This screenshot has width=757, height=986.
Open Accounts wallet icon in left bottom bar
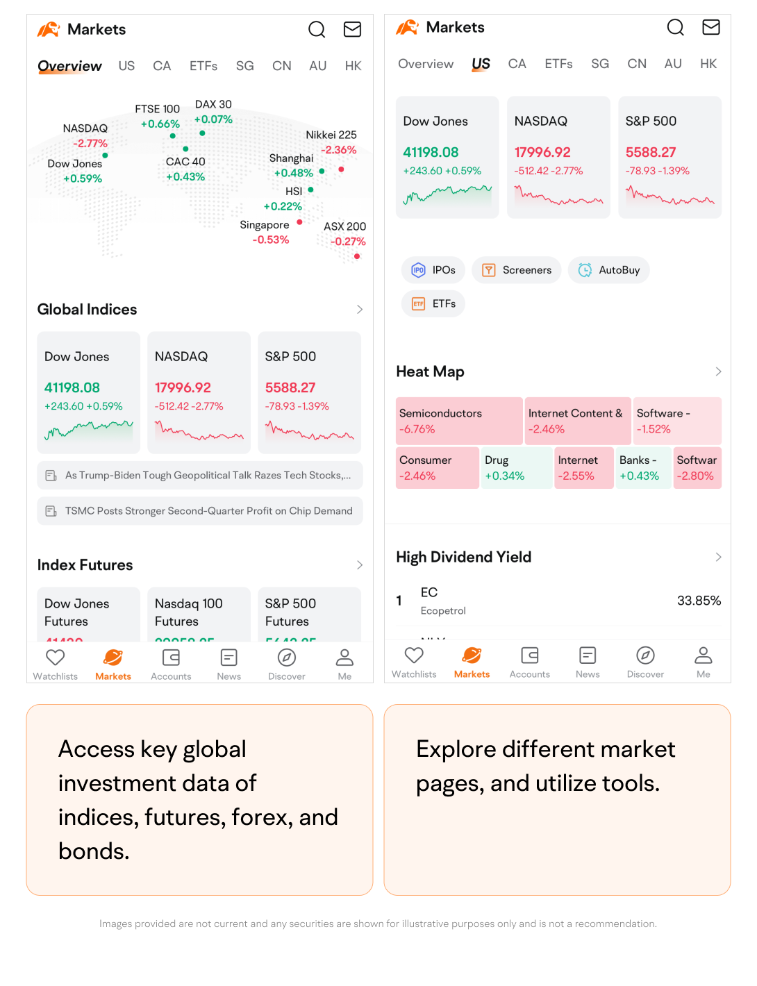tap(171, 658)
